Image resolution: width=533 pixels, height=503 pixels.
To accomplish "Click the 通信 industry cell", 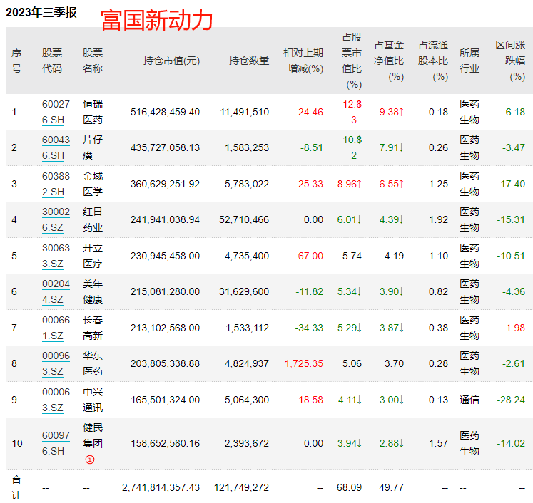I will click(x=469, y=400).
